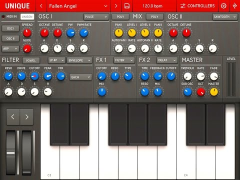The width and height of the screenshot is (240, 180).
Task: Click the FX 2 RESO knob
Action: [144, 92]
